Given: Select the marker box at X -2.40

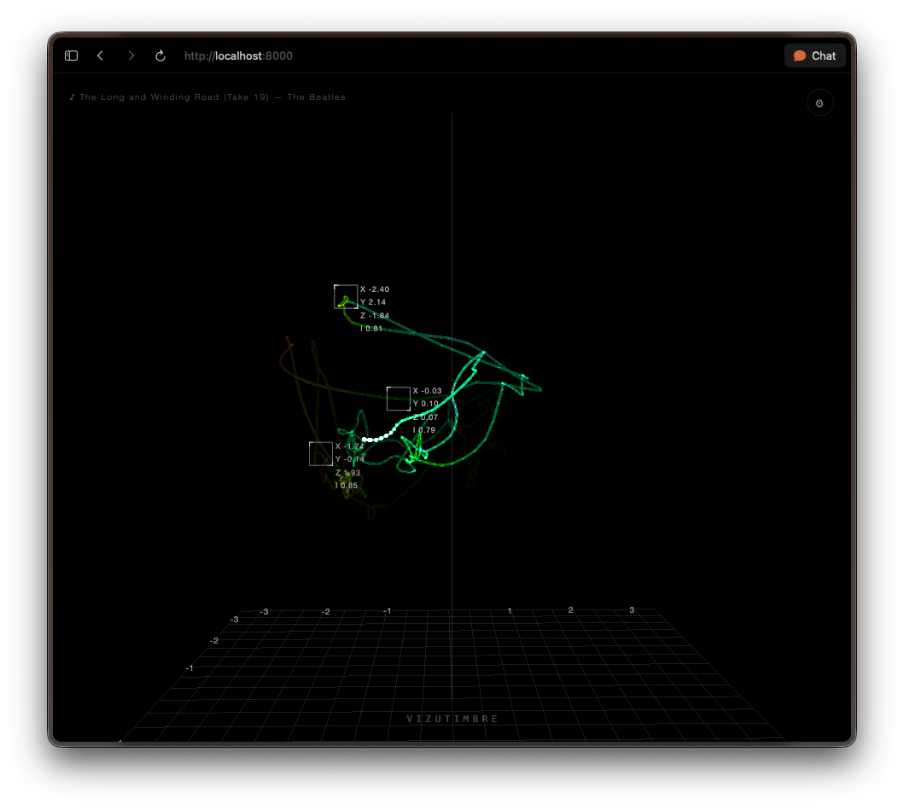Looking at the screenshot, I should click(346, 297).
